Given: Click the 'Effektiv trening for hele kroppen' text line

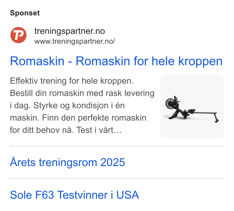Looking at the screenshot, I should (x=72, y=81).
